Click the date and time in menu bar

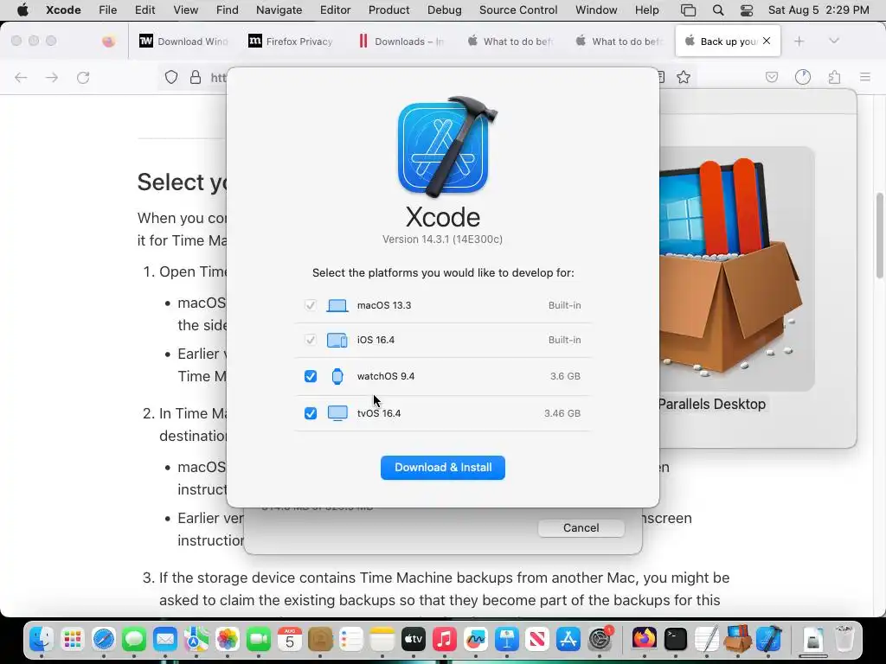click(819, 10)
